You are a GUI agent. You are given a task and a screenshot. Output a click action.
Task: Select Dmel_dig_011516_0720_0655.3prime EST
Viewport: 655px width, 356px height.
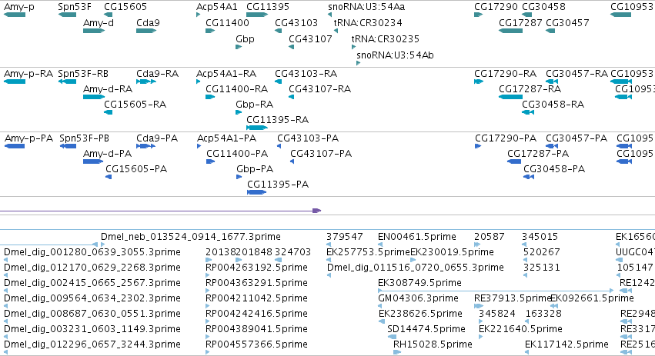click(x=329, y=275)
